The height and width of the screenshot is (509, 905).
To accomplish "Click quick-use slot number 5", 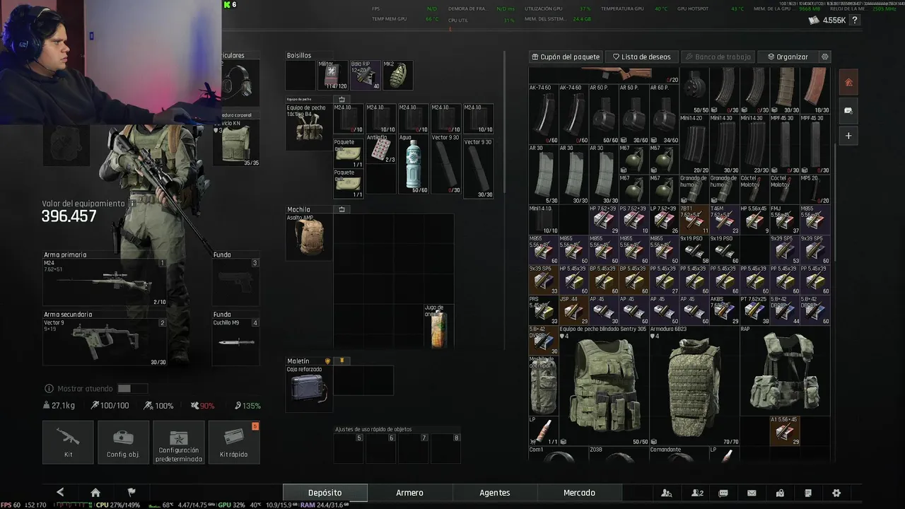I will pyautogui.click(x=349, y=448).
